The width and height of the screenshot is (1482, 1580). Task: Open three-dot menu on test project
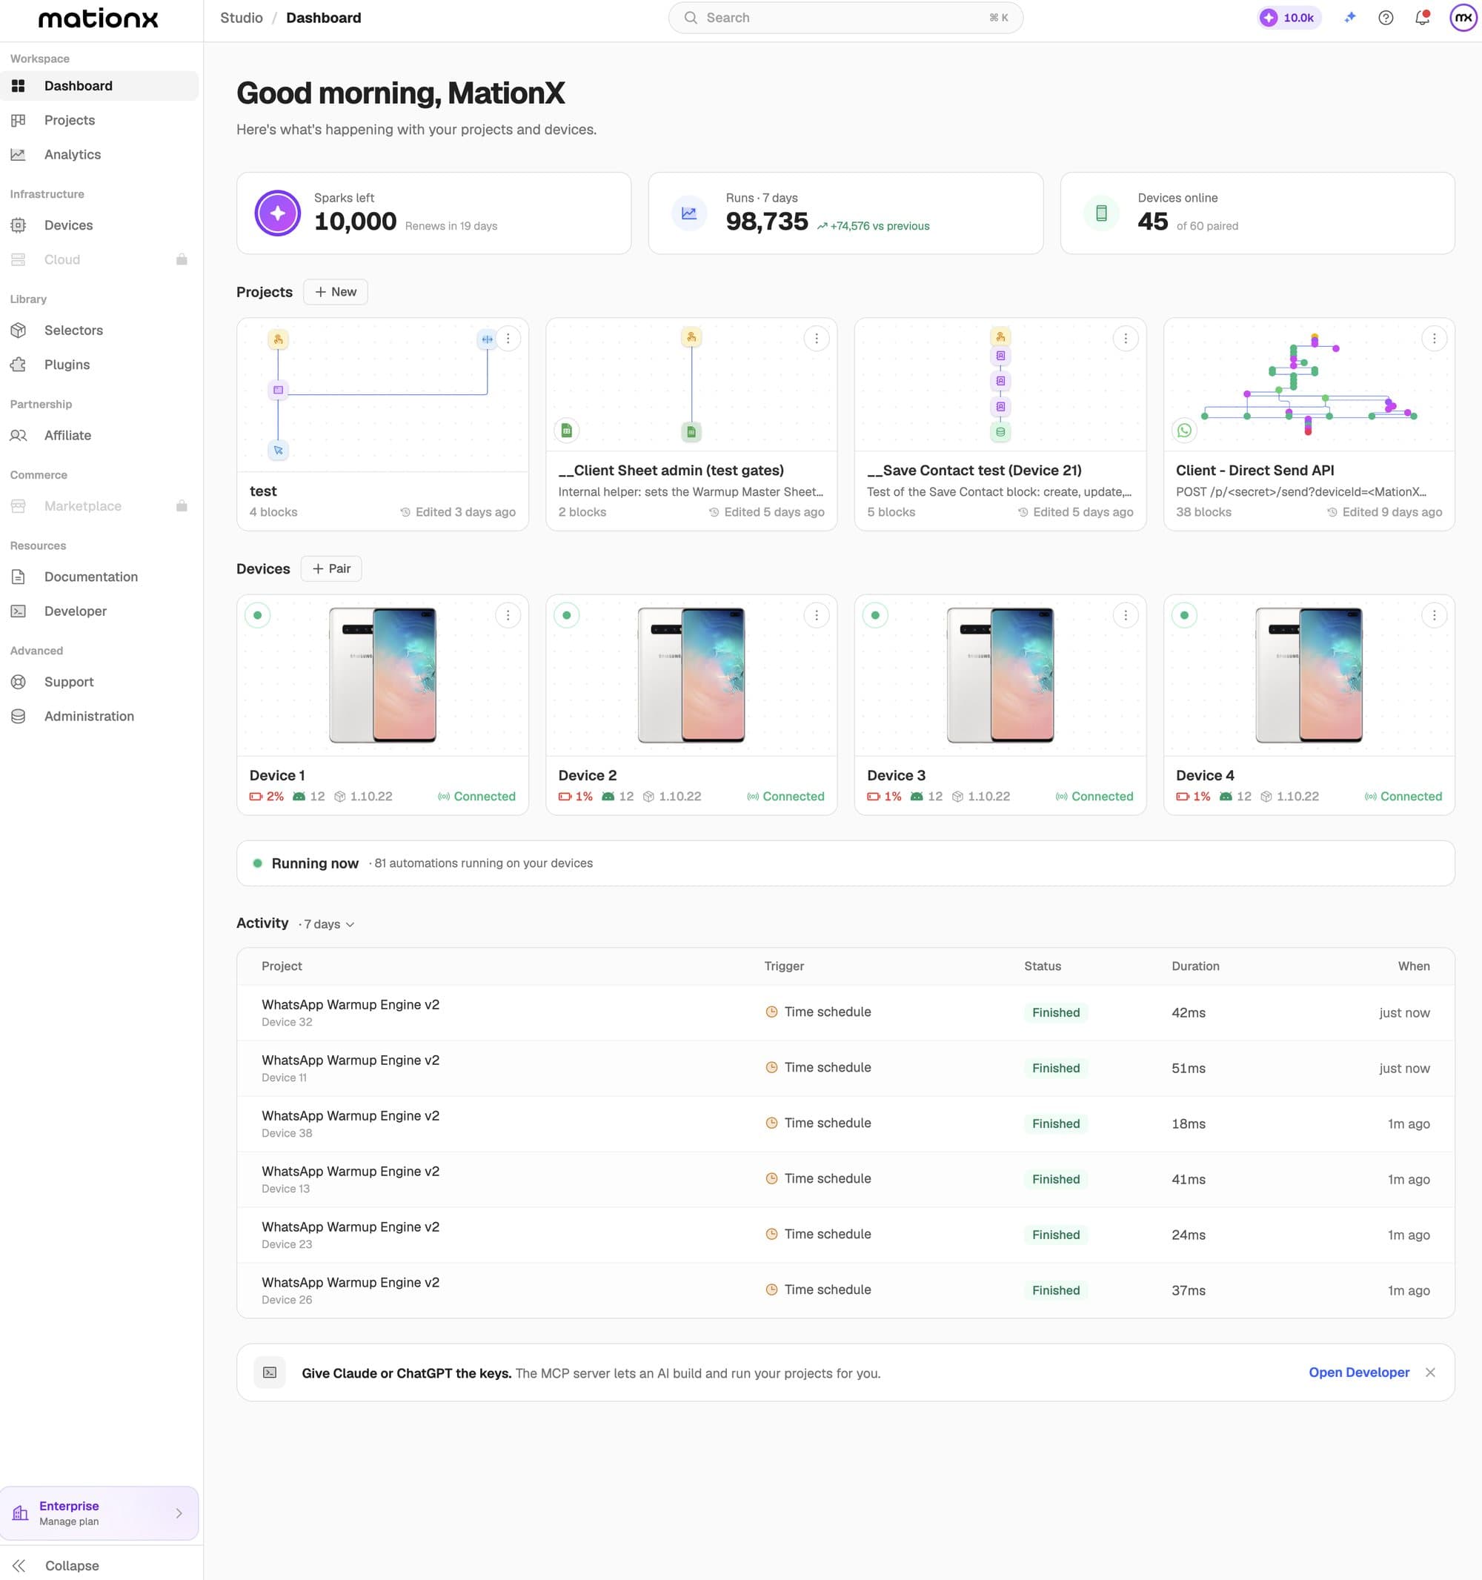click(508, 339)
